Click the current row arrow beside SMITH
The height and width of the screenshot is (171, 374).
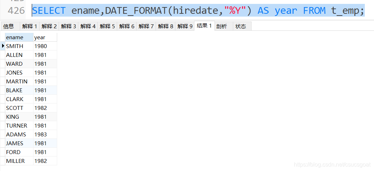click(3, 46)
